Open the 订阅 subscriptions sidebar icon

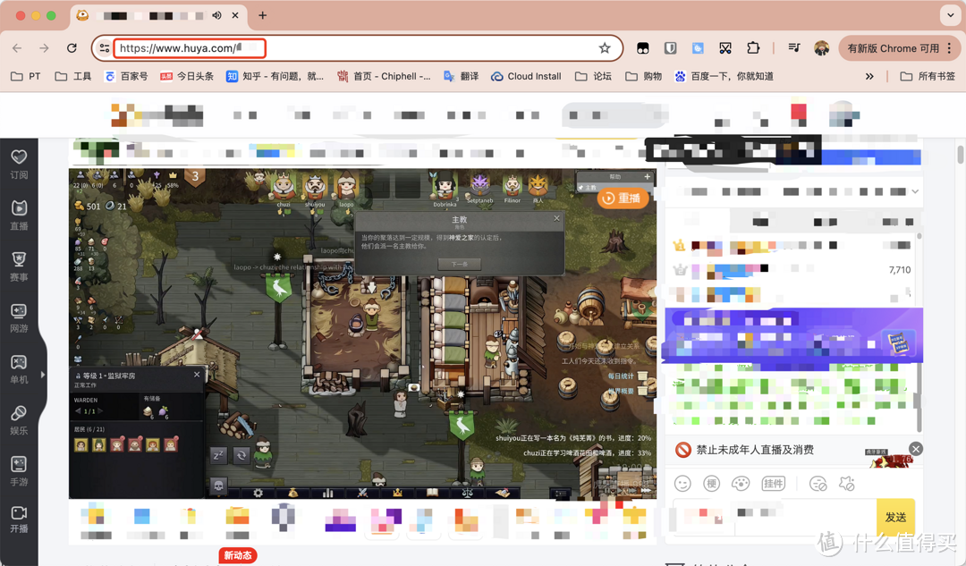point(19,164)
